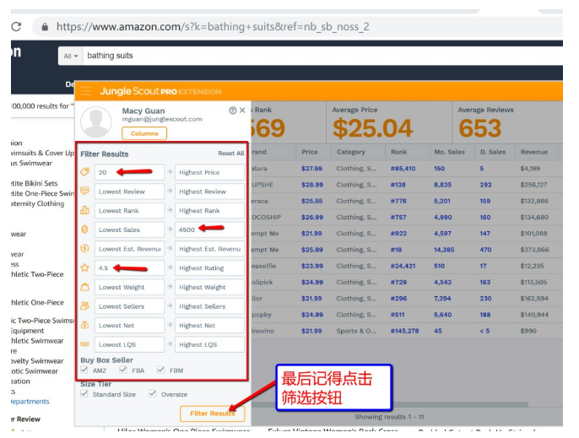
Task: Click the Filter Results button
Action: click(212, 413)
